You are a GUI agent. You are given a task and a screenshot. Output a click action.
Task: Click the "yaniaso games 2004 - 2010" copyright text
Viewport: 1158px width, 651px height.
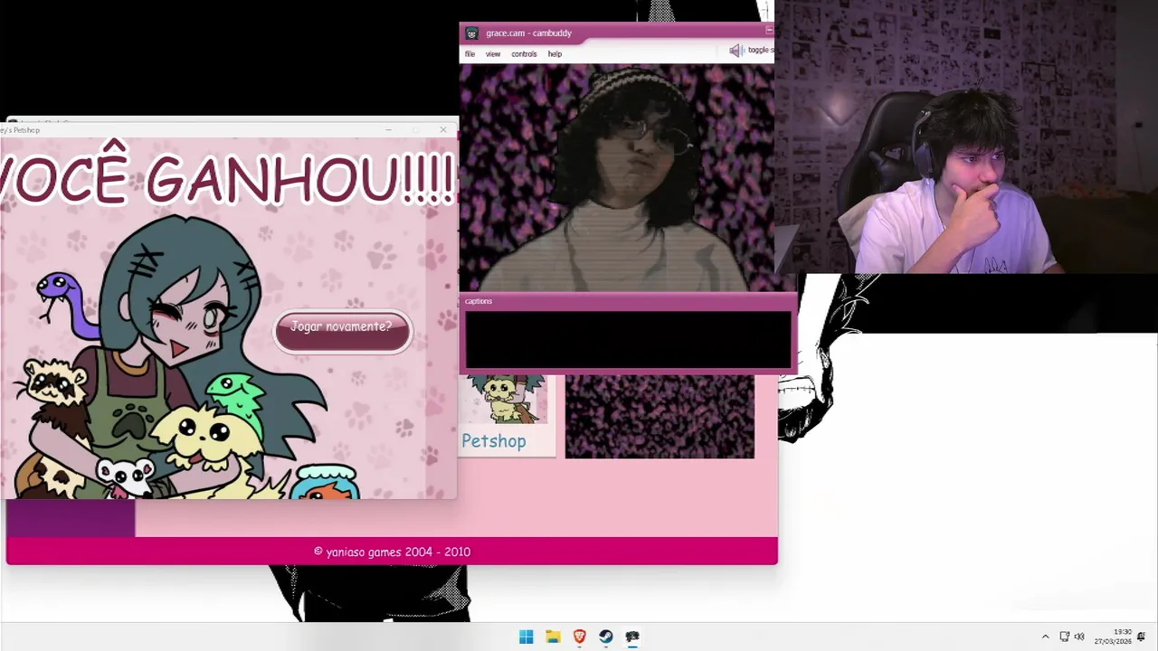tap(392, 552)
